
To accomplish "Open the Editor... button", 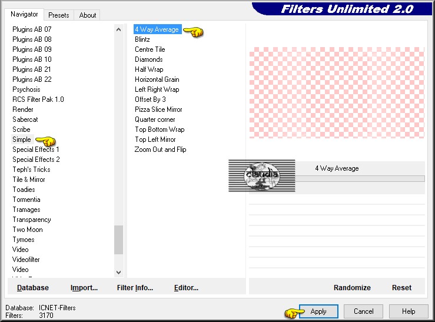I will pyautogui.click(x=186, y=288).
